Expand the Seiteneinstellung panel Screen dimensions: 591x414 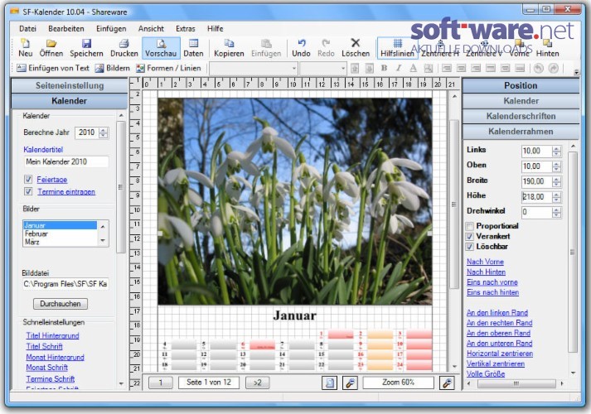click(x=70, y=86)
